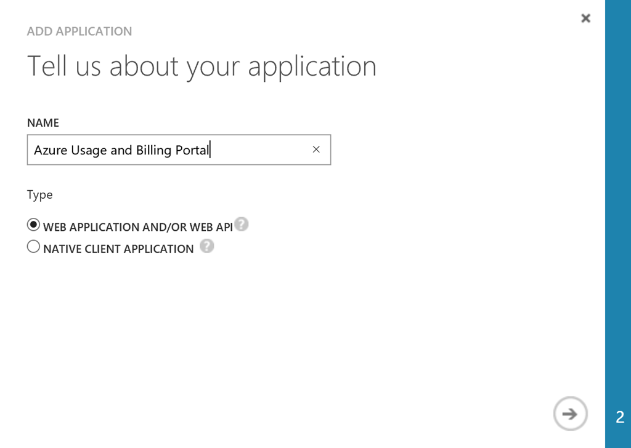Click the step 2 indicator in blue sidebar
The width and height of the screenshot is (631, 448).
coord(620,417)
